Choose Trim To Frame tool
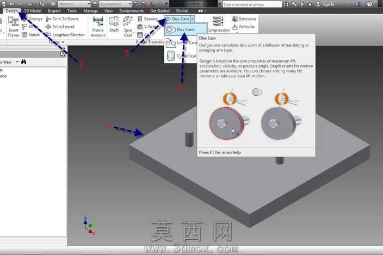The image size is (383, 255). pos(62,19)
